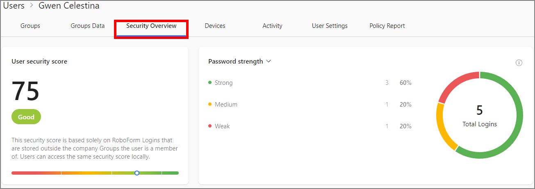
Task: Open the User Settings tab
Action: coord(330,26)
